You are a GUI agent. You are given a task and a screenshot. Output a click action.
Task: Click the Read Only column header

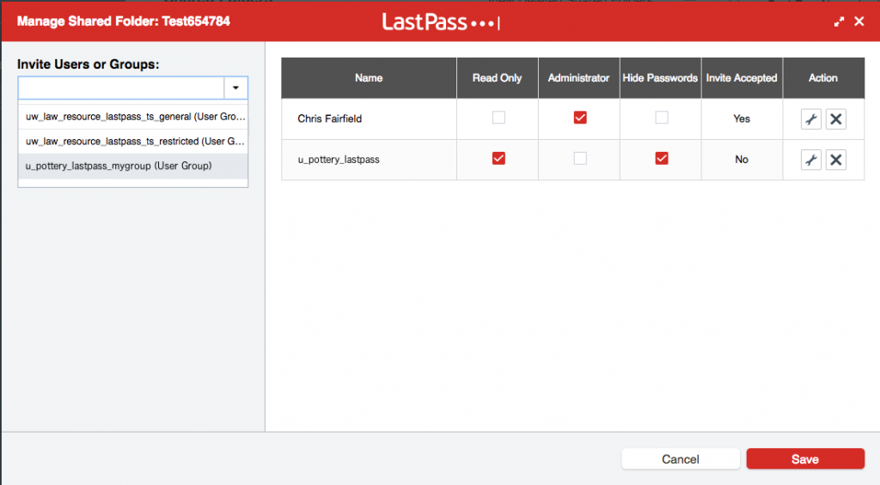pos(498,78)
